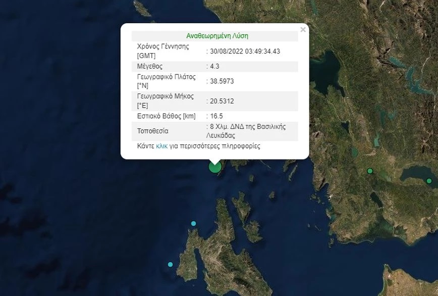Screen dimensions: 438x296
Task: Click the latitude value 38.5973
Action: (222, 81)
